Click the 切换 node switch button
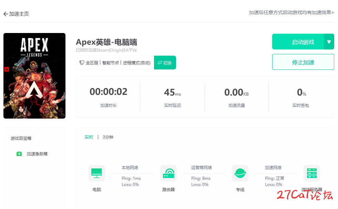This screenshot has width=338, height=209. [165, 63]
